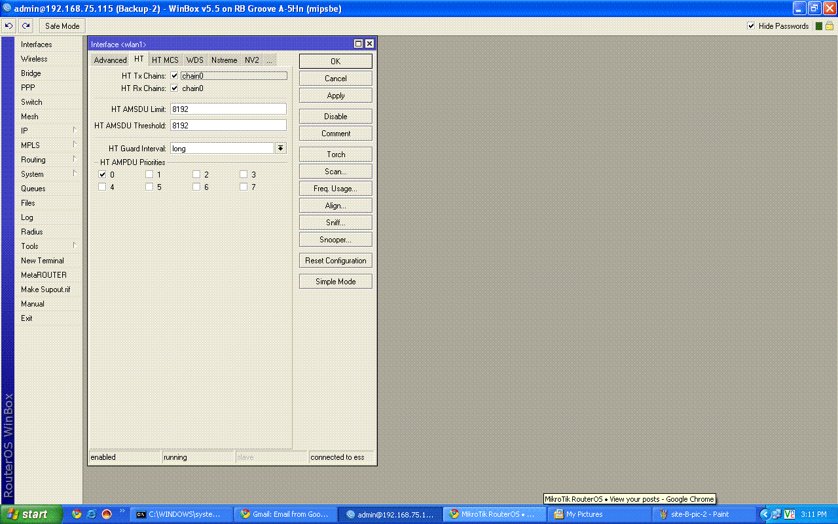Screen dimensions: 838x524
Task: Show more tabs via the ellipsis
Action: pyautogui.click(x=269, y=60)
